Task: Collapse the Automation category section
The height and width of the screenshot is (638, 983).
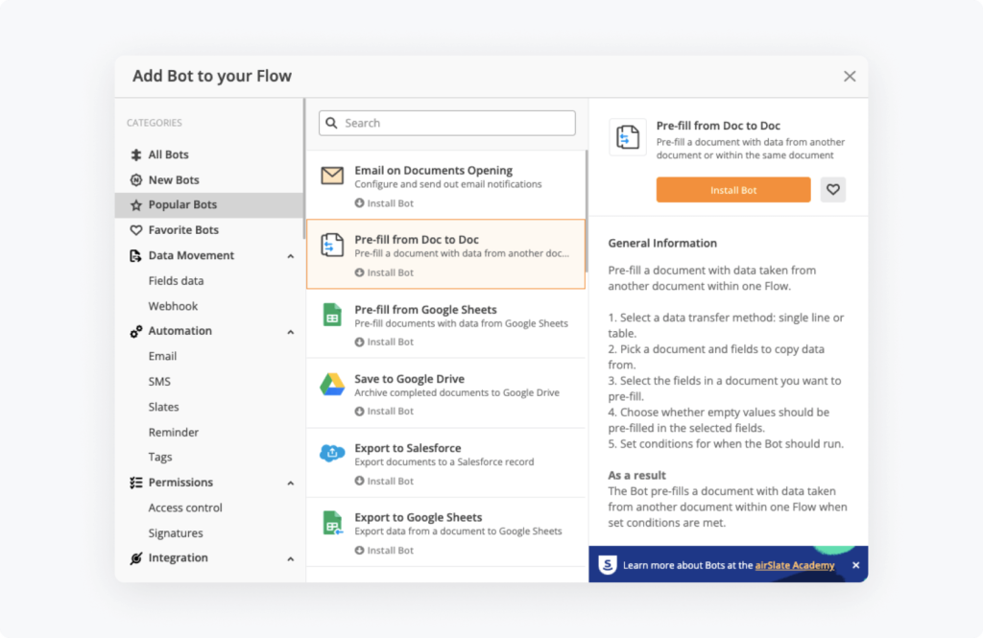Action: [x=291, y=331]
